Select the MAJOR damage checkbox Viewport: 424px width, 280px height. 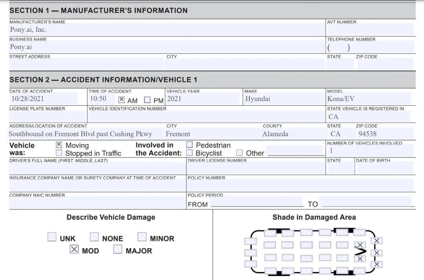(118, 249)
